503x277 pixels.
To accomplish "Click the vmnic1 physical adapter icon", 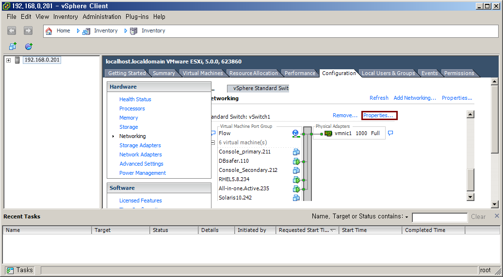I will (328, 134).
